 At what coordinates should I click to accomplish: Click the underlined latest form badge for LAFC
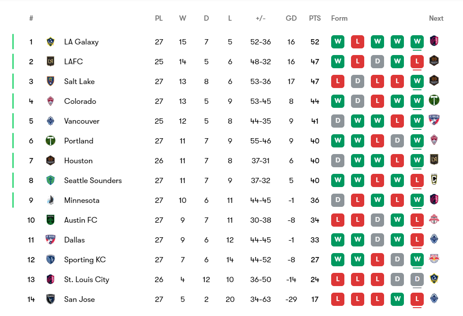tap(417, 62)
